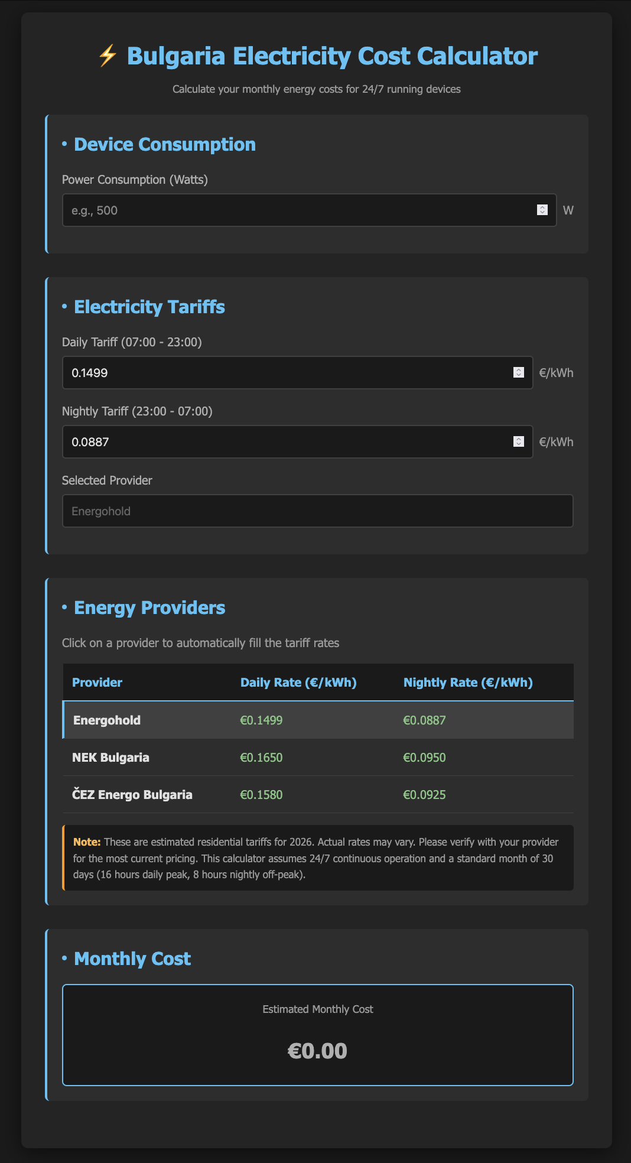
Task: Select the NEK Bulgaria provider row
Action: (318, 758)
